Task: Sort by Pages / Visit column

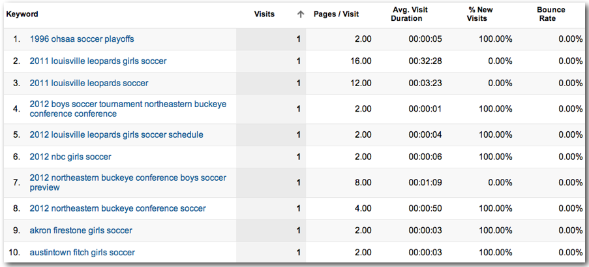Action: point(336,14)
